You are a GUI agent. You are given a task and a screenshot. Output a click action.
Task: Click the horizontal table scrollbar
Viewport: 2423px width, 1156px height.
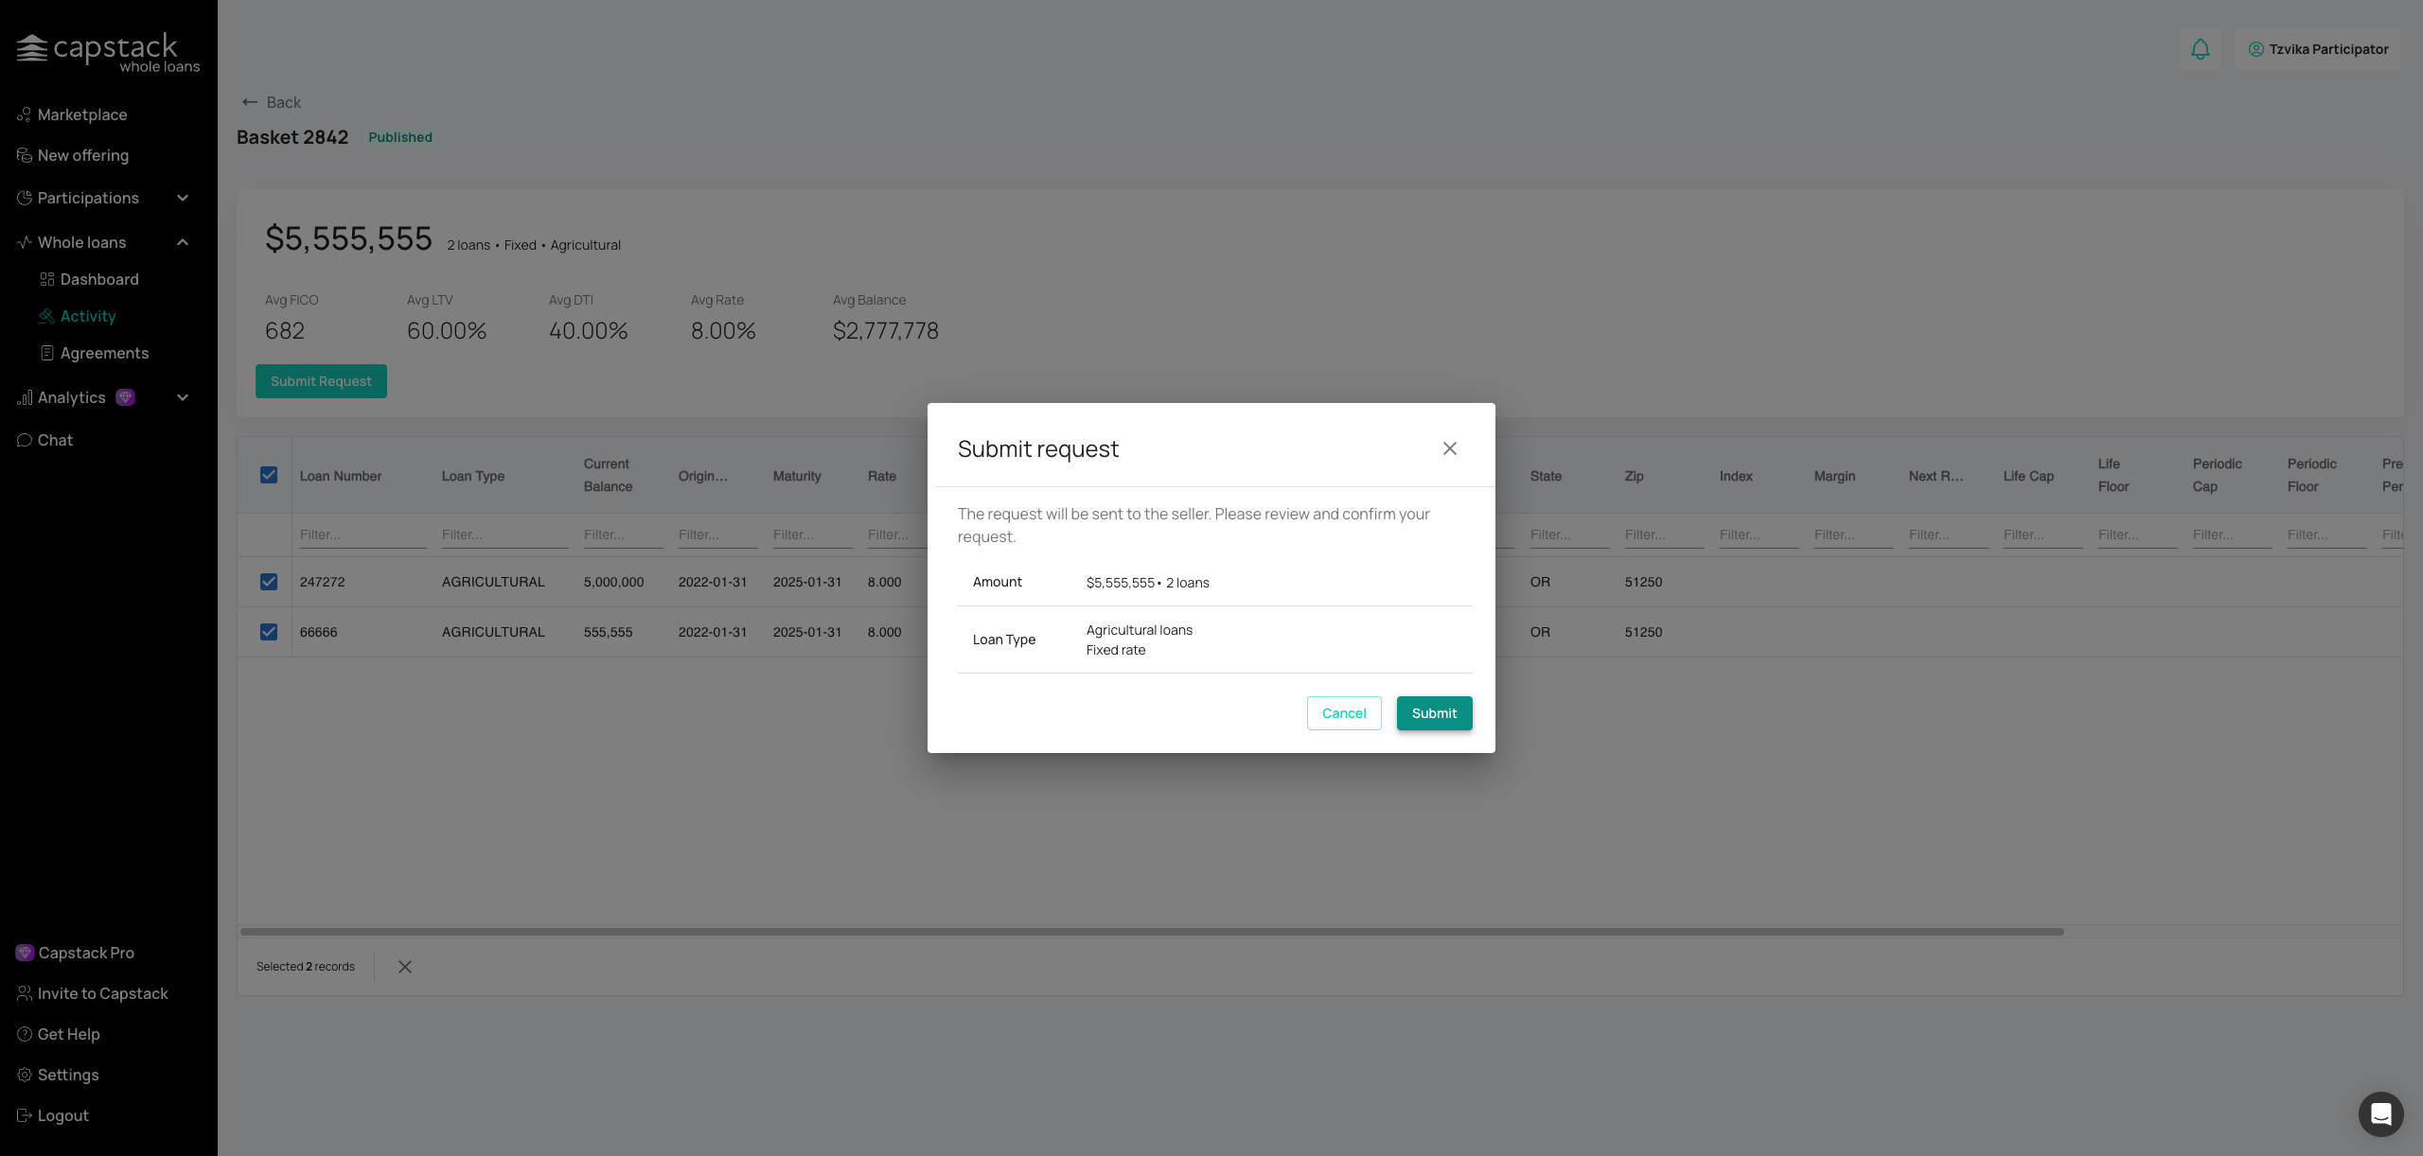pos(1151,932)
